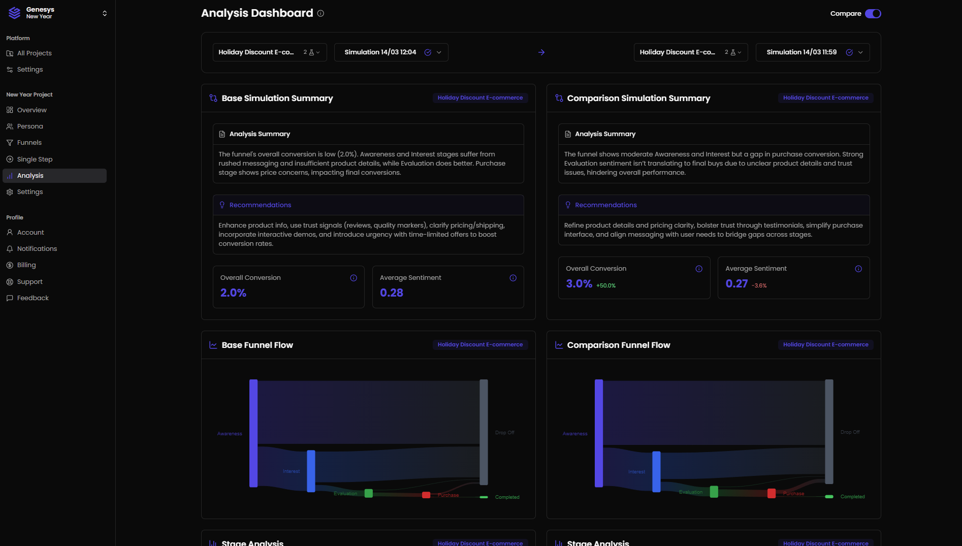This screenshot has width=962, height=546.
Task: Navigate to Persona section
Action: [x=54, y=126]
